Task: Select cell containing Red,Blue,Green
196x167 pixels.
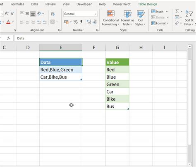Action: click(x=61, y=70)
